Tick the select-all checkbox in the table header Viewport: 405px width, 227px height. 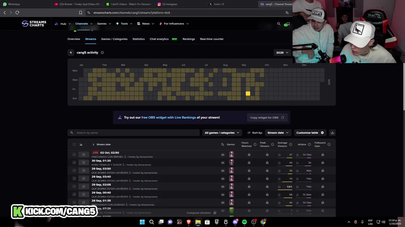tap(74, 144)
